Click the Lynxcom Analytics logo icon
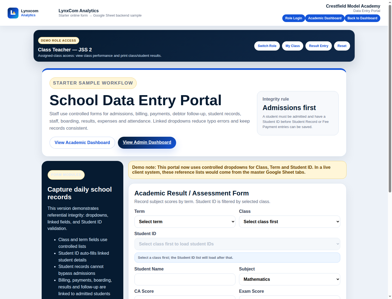 13,13
